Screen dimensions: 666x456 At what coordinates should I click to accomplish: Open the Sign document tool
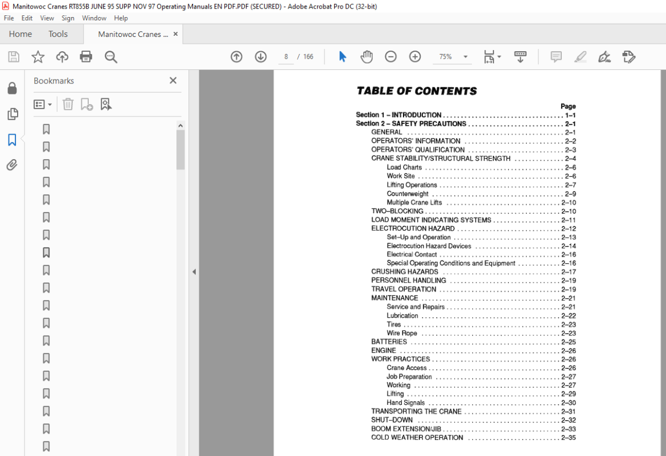point(605,57)
